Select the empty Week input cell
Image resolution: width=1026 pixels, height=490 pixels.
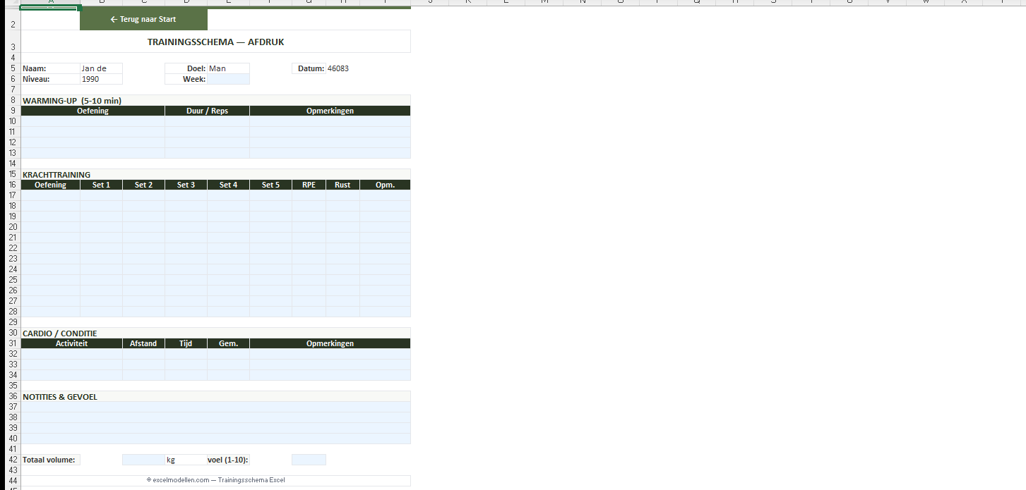pos(228,79)
